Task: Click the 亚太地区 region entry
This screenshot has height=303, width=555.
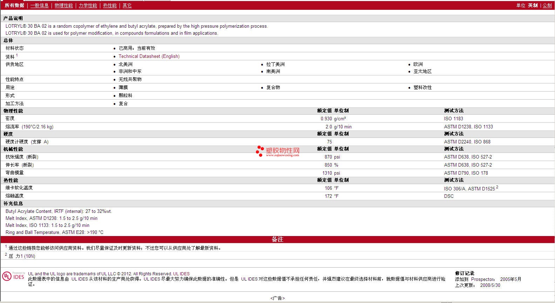Action: tap(423, 72)
